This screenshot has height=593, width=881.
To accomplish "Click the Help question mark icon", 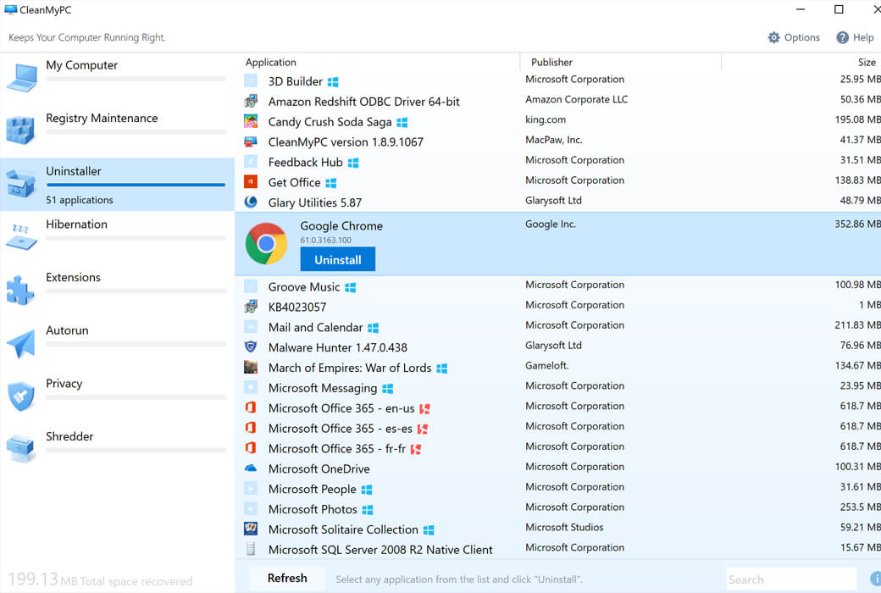I will 842,37.
